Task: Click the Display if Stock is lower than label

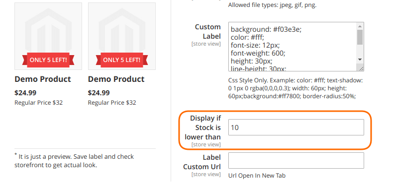Action: coord(203,128)
